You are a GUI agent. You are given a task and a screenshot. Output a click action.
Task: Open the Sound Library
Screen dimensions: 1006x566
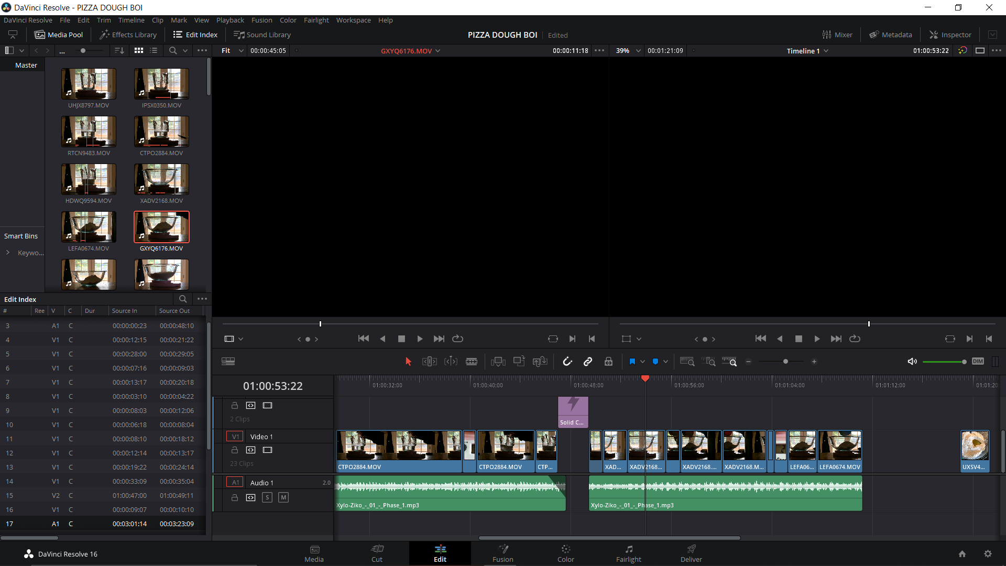[x=262, y=35]
